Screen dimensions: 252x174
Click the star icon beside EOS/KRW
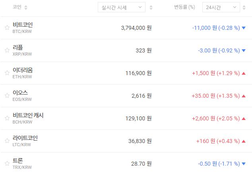click(7, 95)
